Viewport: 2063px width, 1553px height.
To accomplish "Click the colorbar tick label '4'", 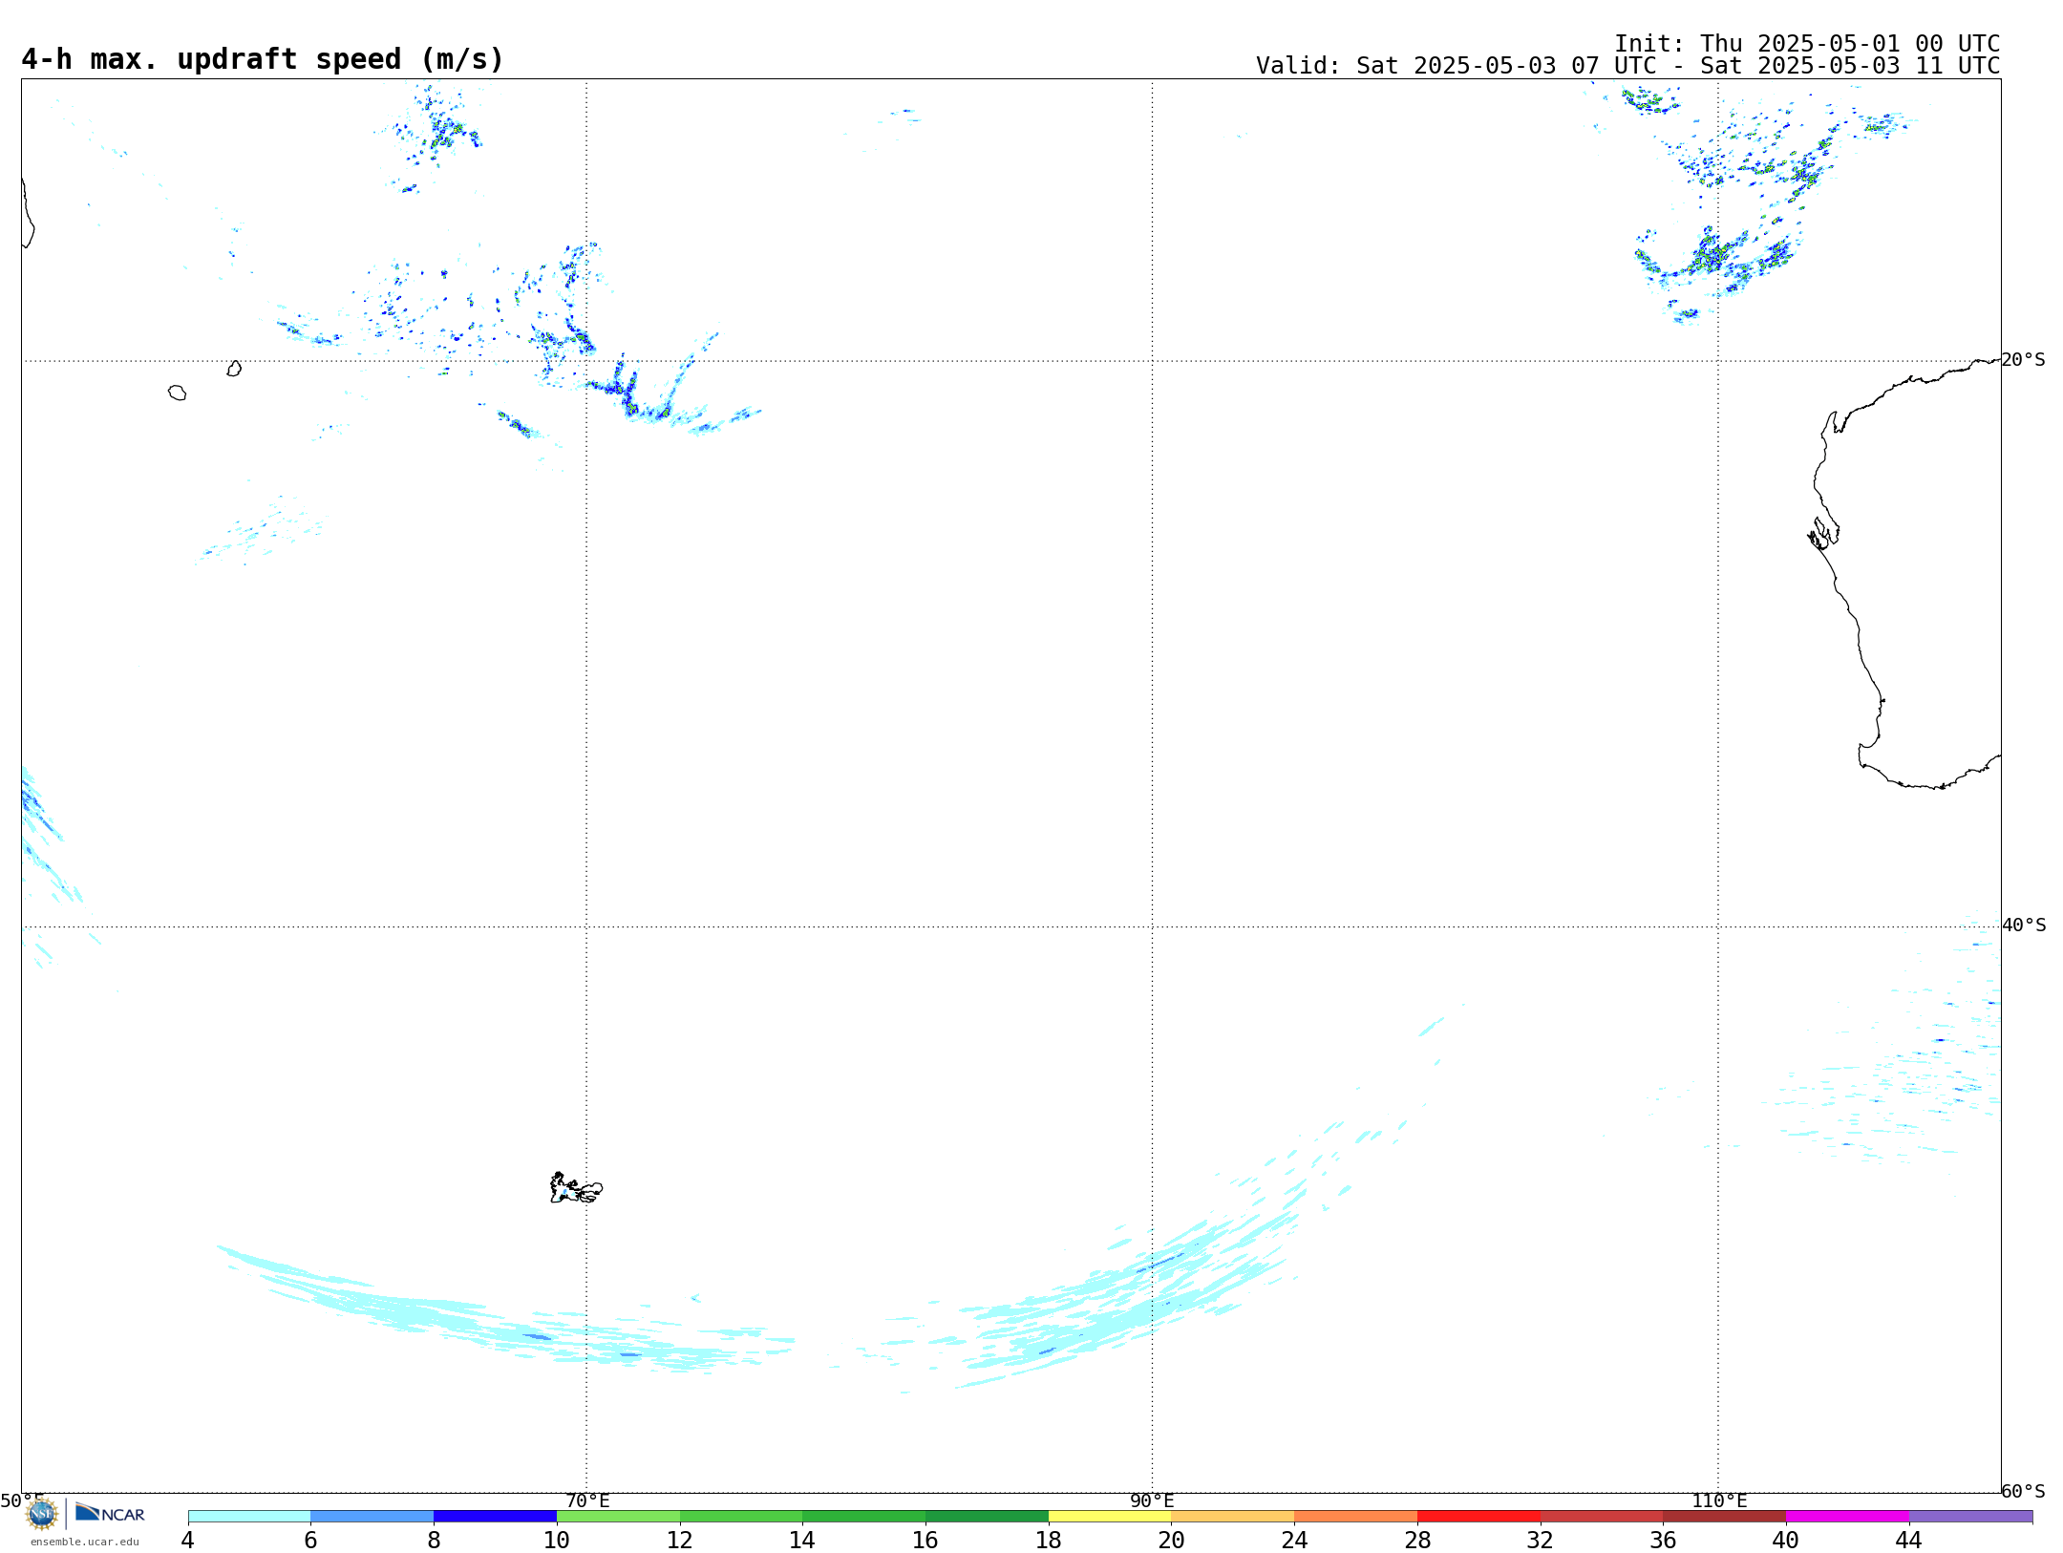I will (188, 1540).
